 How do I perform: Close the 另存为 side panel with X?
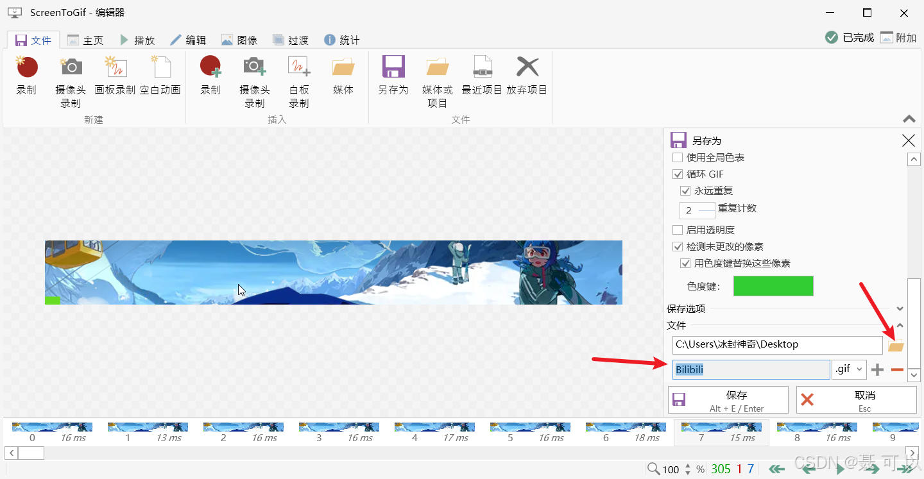click(x=909, y=140)
